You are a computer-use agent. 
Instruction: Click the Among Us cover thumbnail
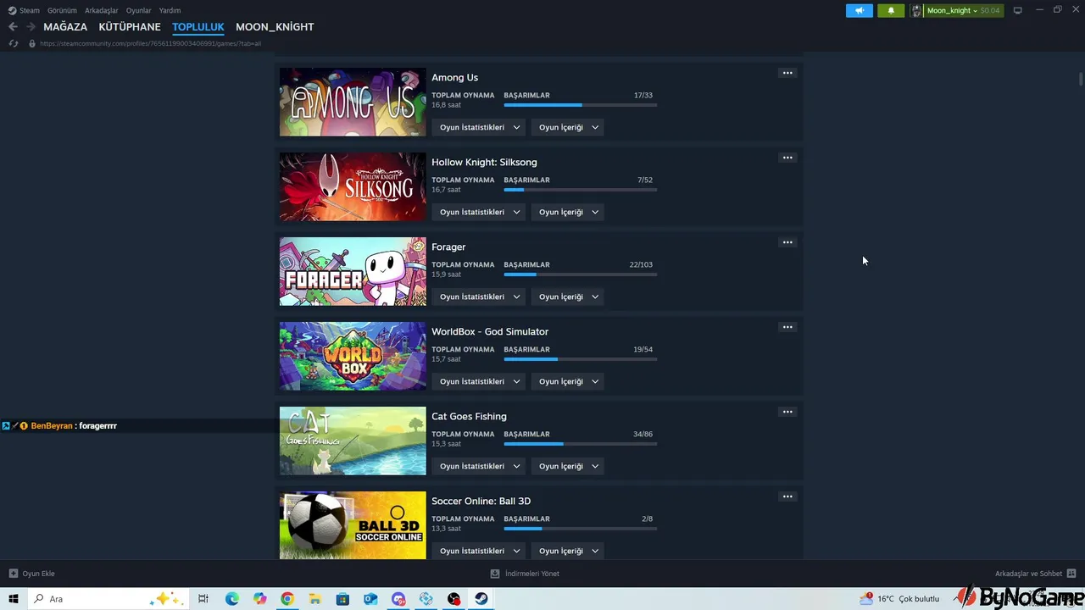[x=353, y=102]
